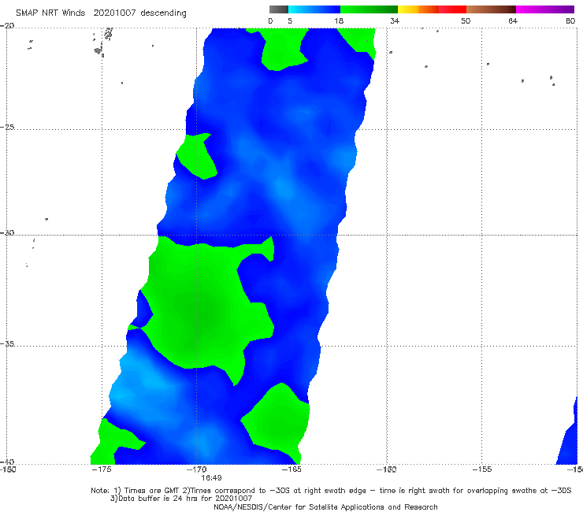The image size is (583, 512).
Task: Click the latitude label "-35"
Action: click(7, 343)
